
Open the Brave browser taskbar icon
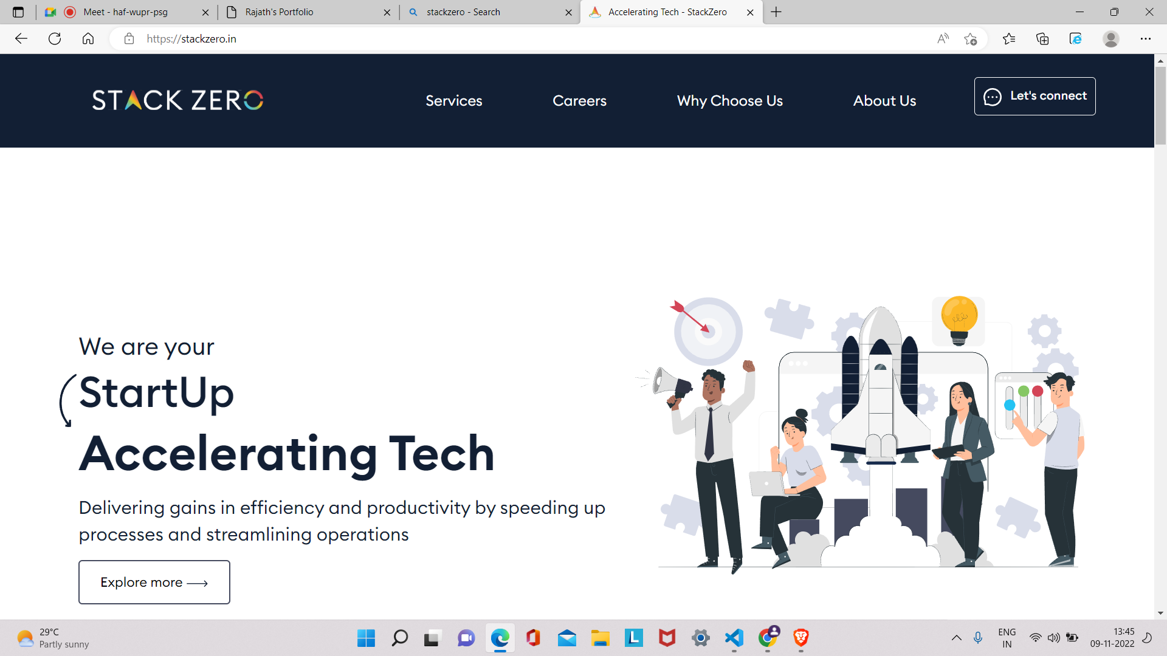point(800,638)
